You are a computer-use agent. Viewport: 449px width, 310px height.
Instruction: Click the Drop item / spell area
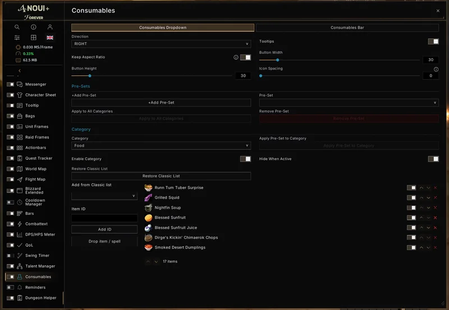(x=104, y=241)
